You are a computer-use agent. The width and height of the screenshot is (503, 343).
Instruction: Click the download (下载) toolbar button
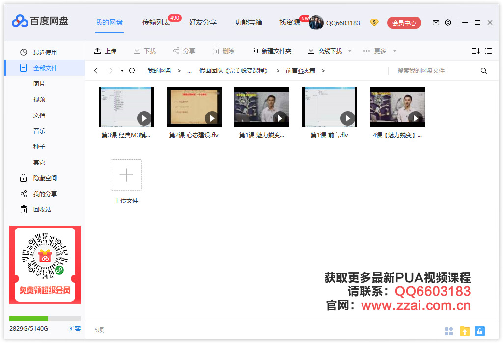tap(144, 51)
